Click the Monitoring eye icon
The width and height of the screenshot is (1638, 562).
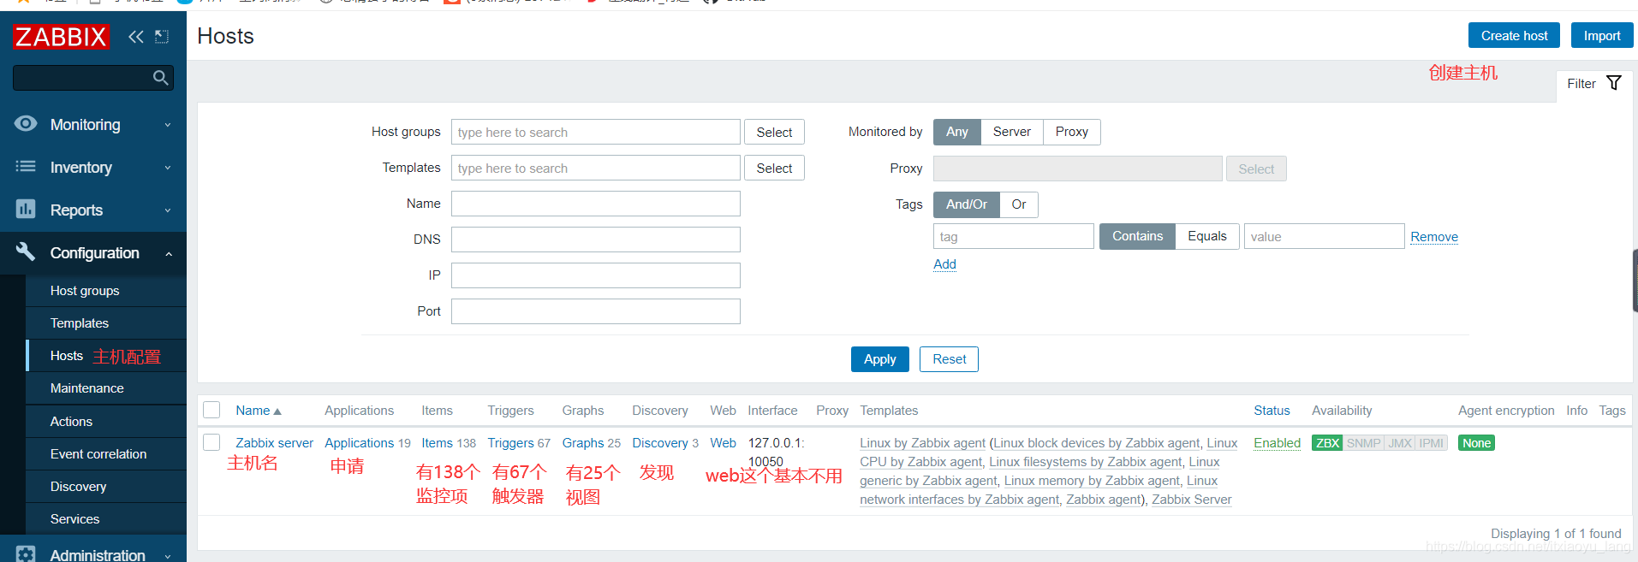(26, 124)
